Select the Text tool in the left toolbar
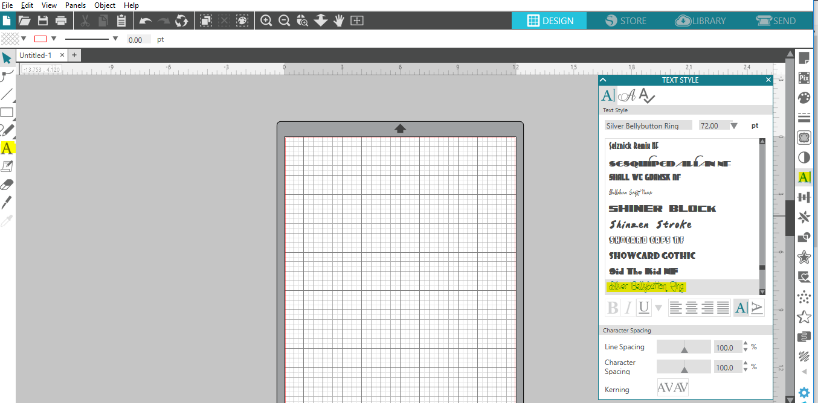Image resolution: width=818 pixels, height=403 pixels. click(7, 147)
